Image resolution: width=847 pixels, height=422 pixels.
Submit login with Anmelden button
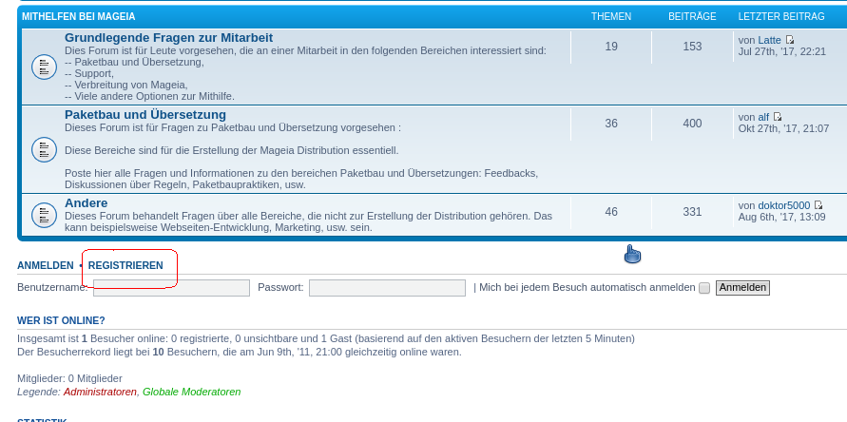click(742, 287)
